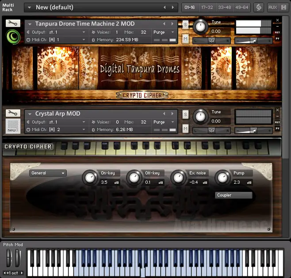Center the pan control of Crystal Arp MOD
The width and height of the screenshot is (291, 278).
[x=211, y=131]
